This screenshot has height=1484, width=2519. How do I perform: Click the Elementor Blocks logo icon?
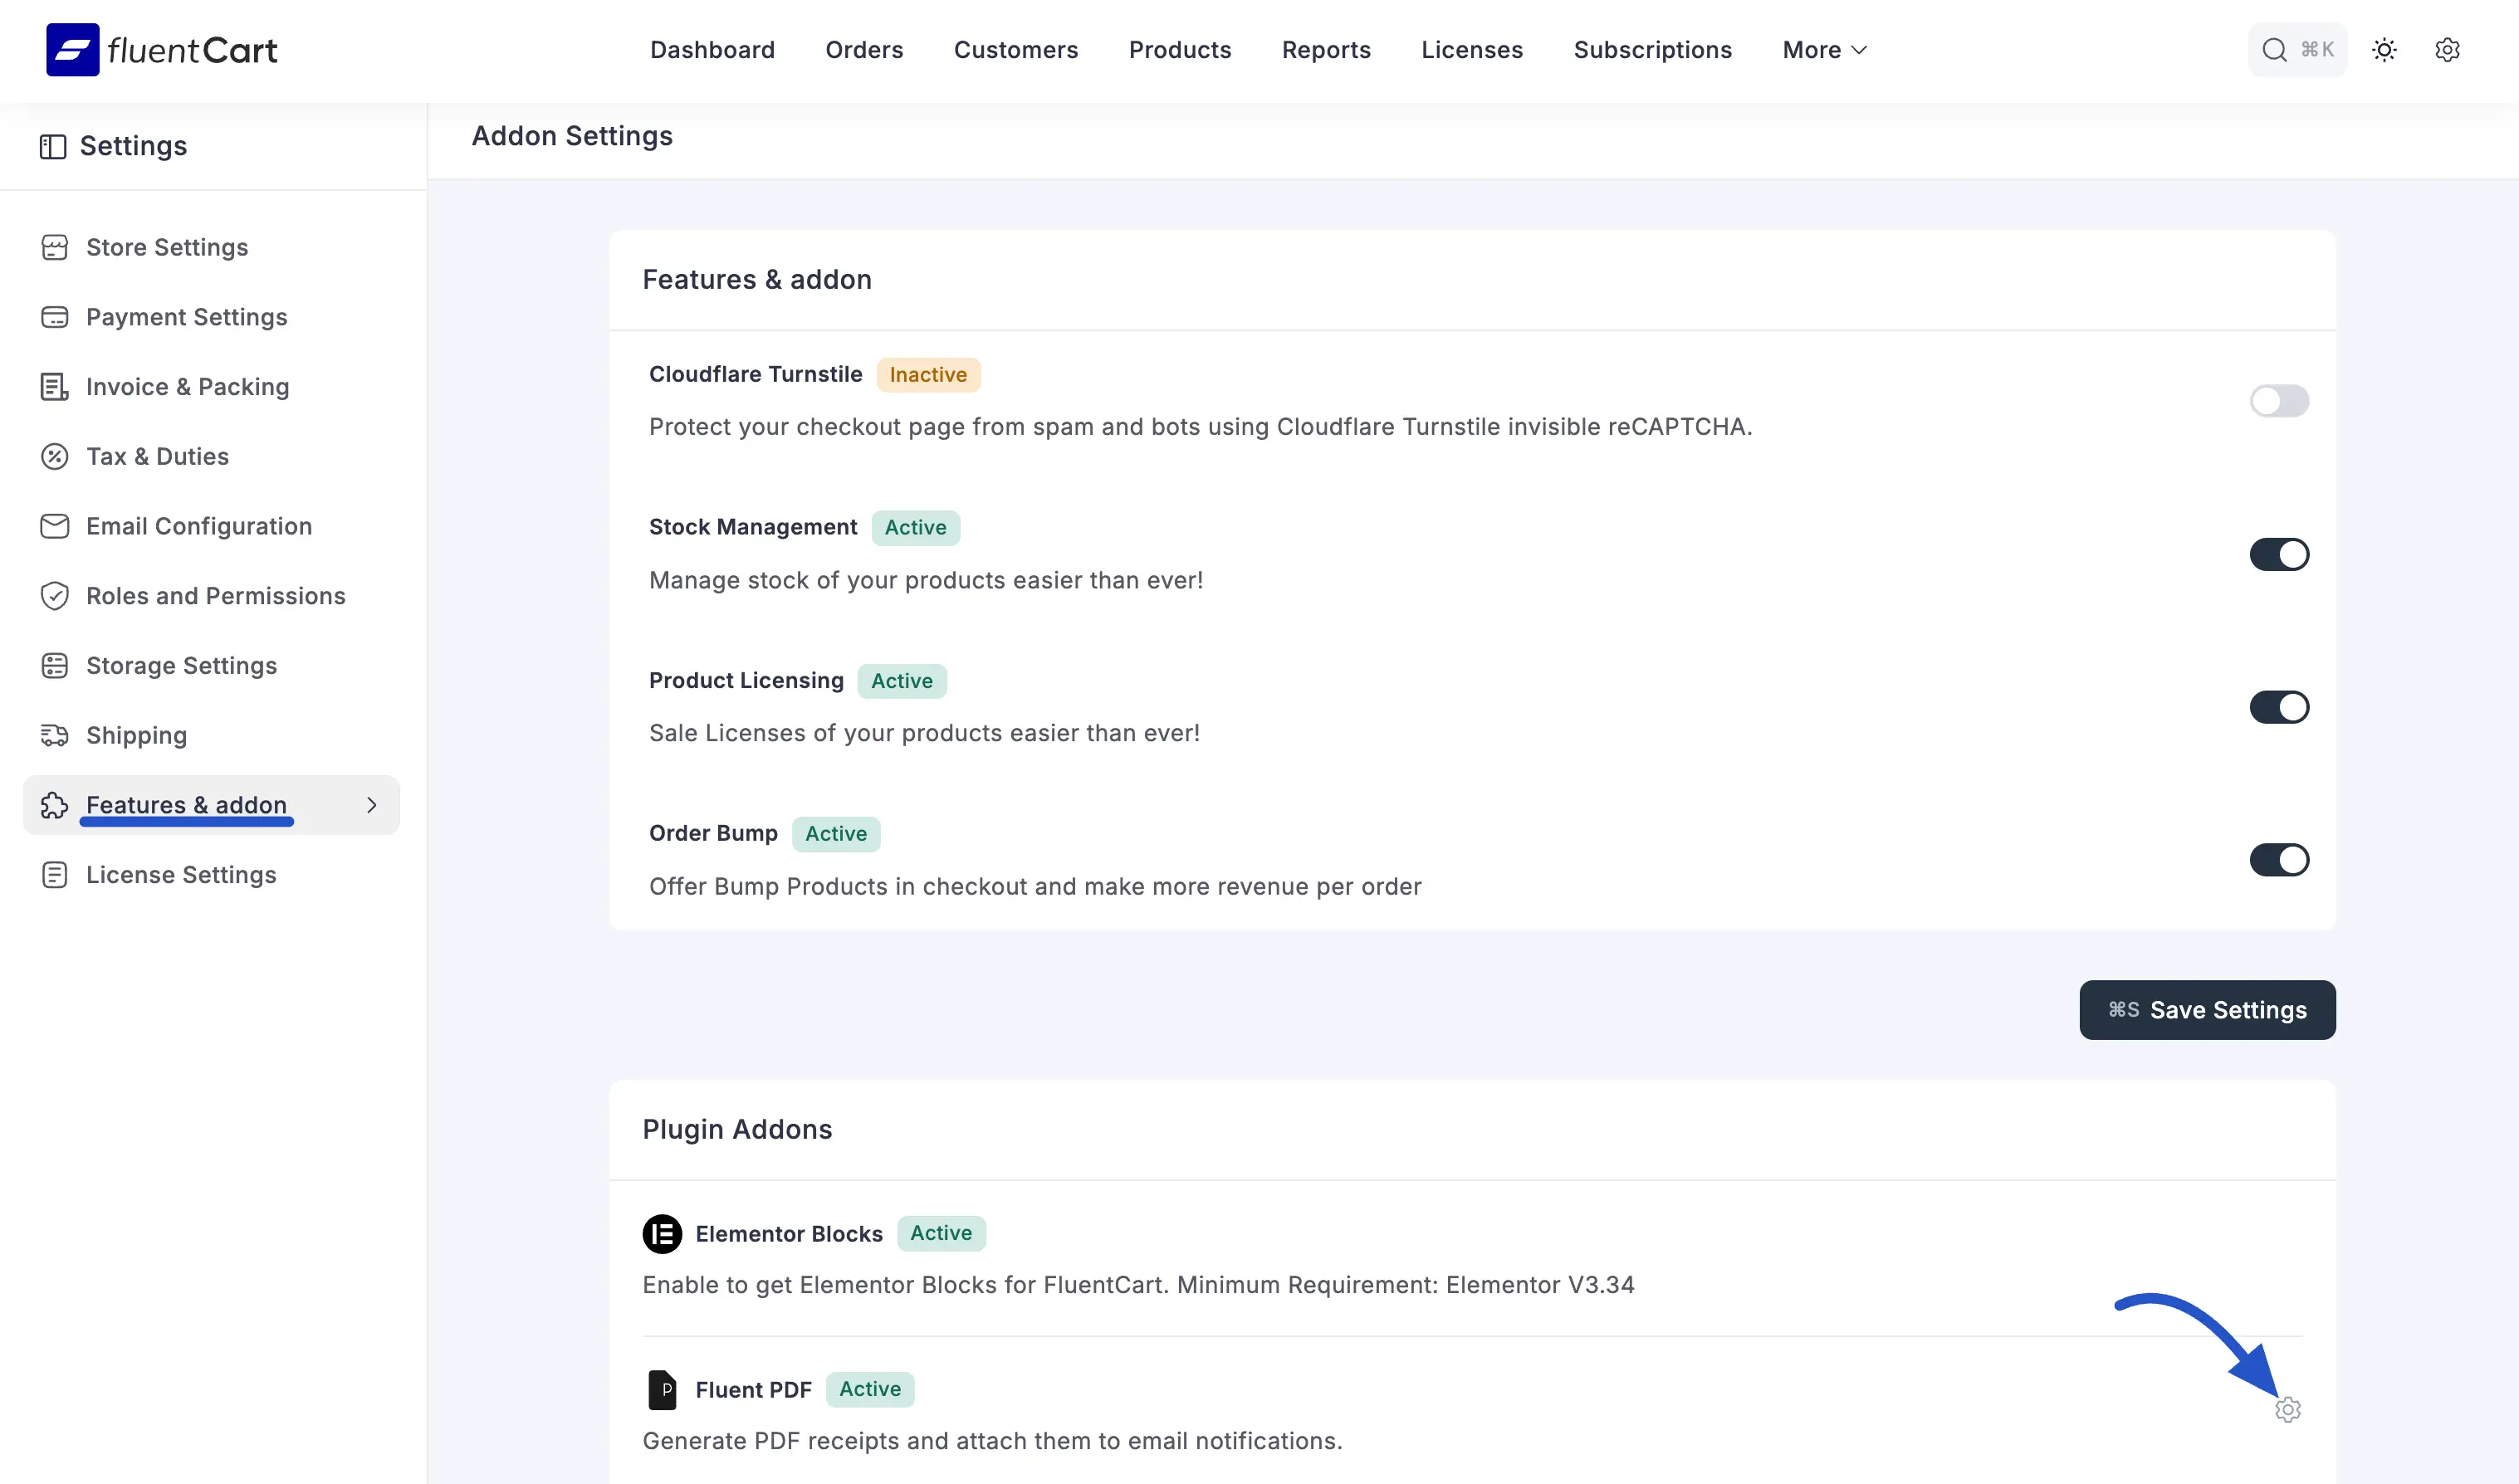point(662,1234)
